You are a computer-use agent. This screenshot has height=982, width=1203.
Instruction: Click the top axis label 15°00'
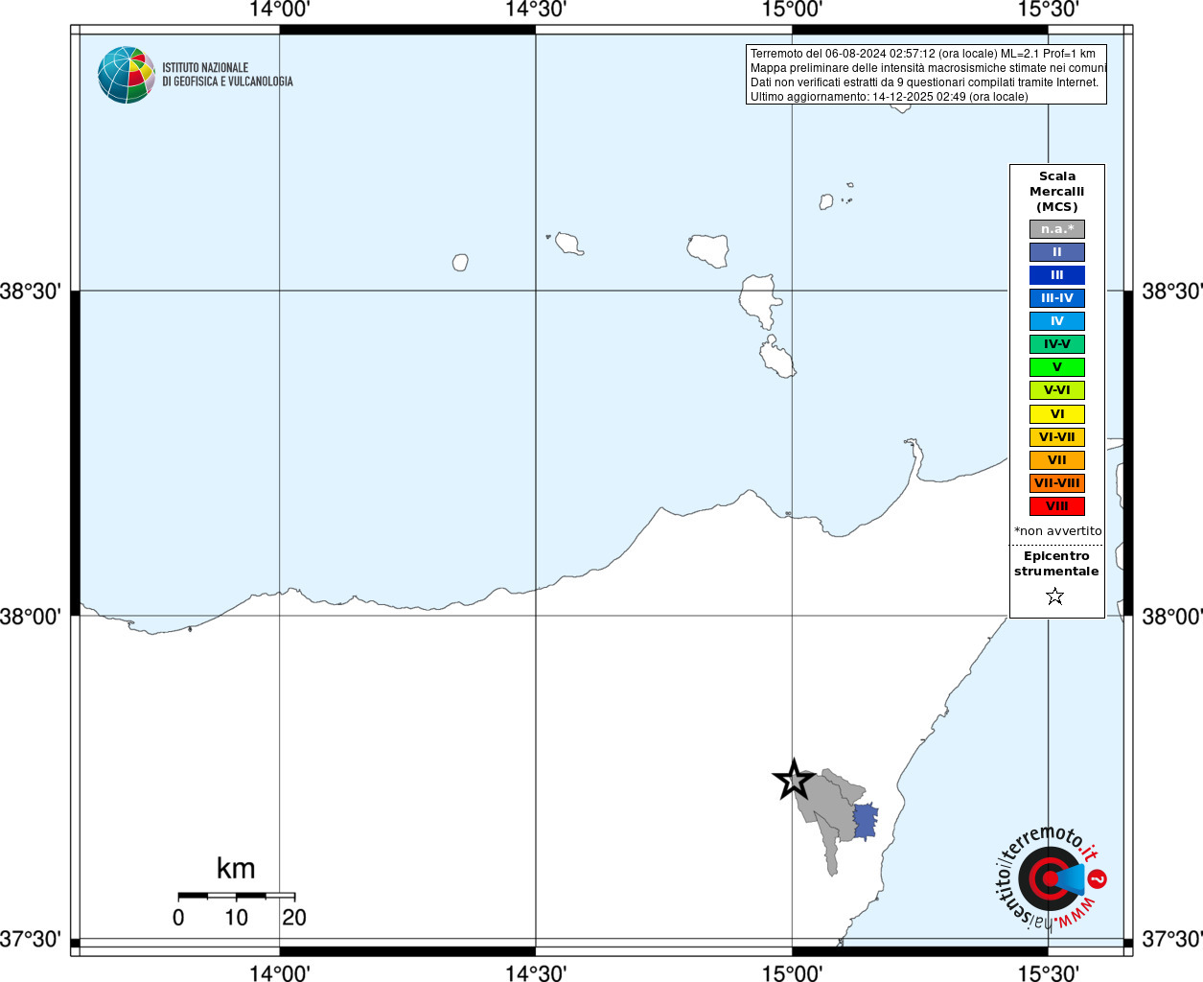click(x=792, y=10)
